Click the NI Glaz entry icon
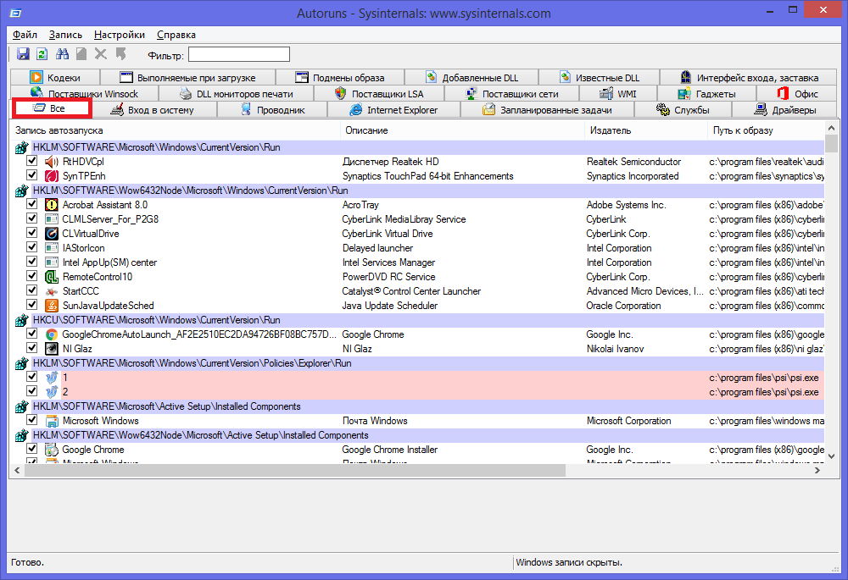 51,349
